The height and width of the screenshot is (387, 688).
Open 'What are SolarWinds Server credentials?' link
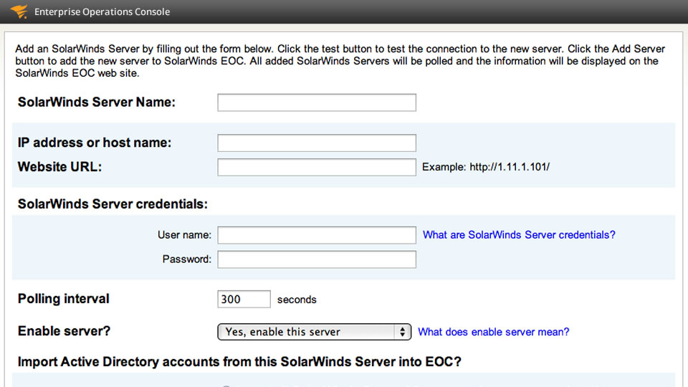[519, 235]
